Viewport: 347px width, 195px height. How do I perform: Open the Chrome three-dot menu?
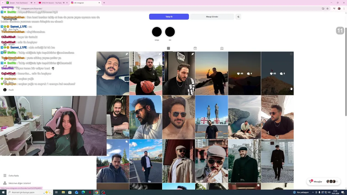click(x=344, y=8)
